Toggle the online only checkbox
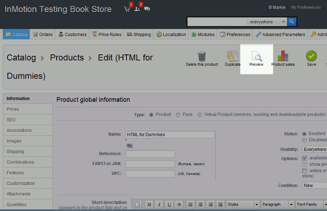Image resolution: width=327 pixels, height=211 pixels. [305, 171]
